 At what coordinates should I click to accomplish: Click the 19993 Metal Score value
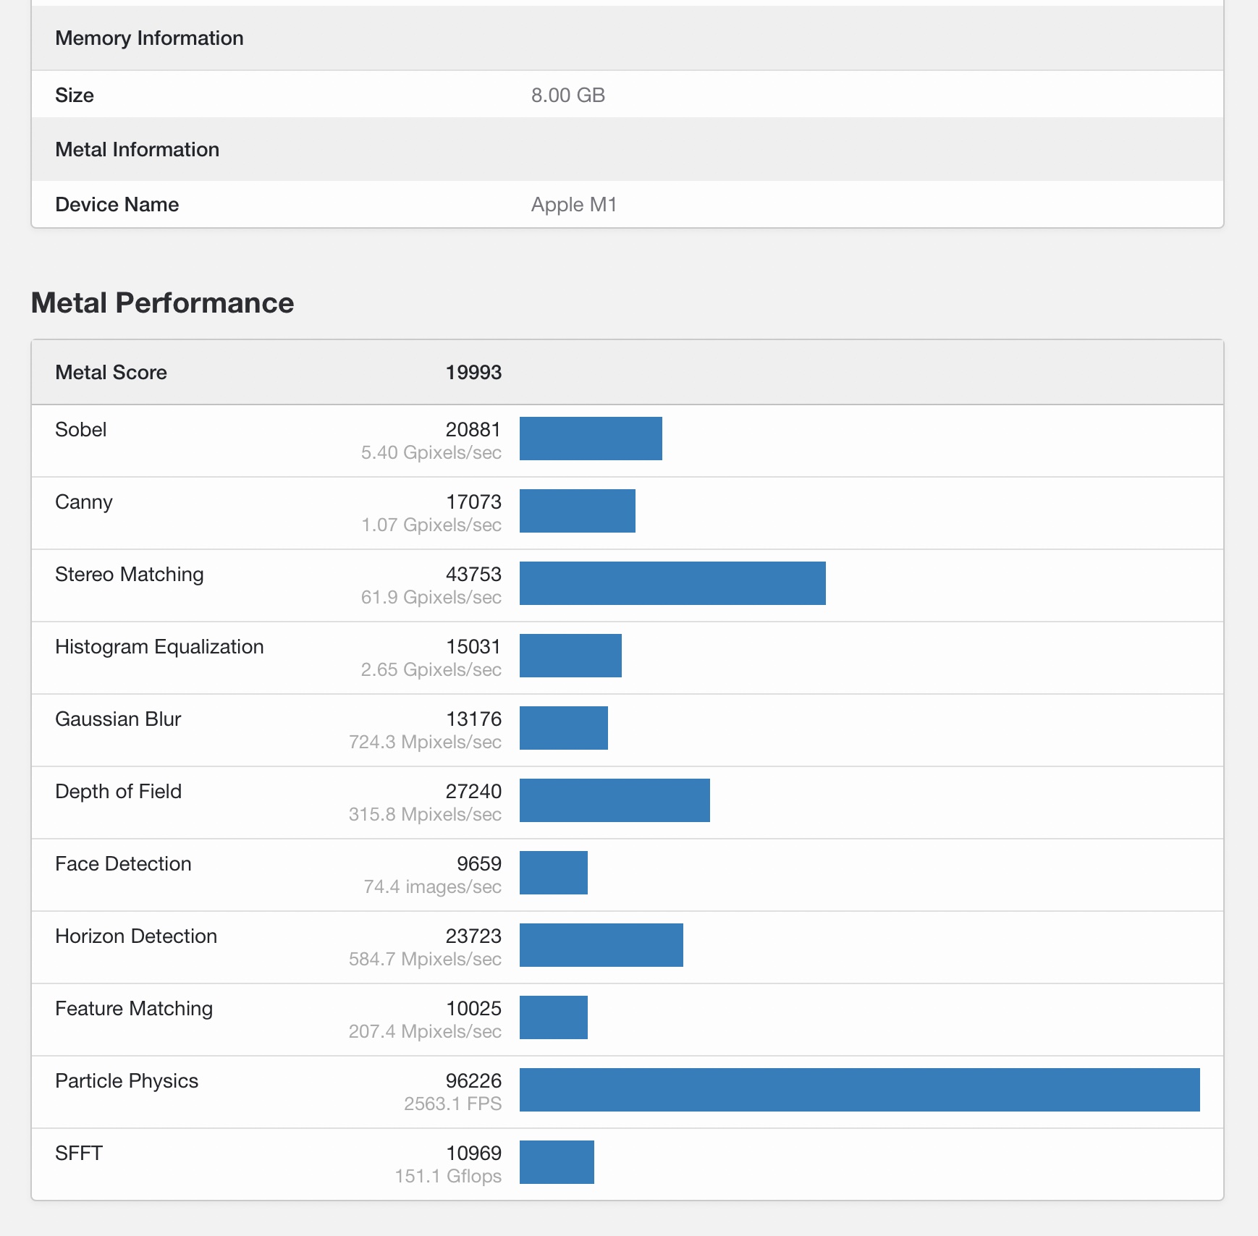[x=473, y=373]
